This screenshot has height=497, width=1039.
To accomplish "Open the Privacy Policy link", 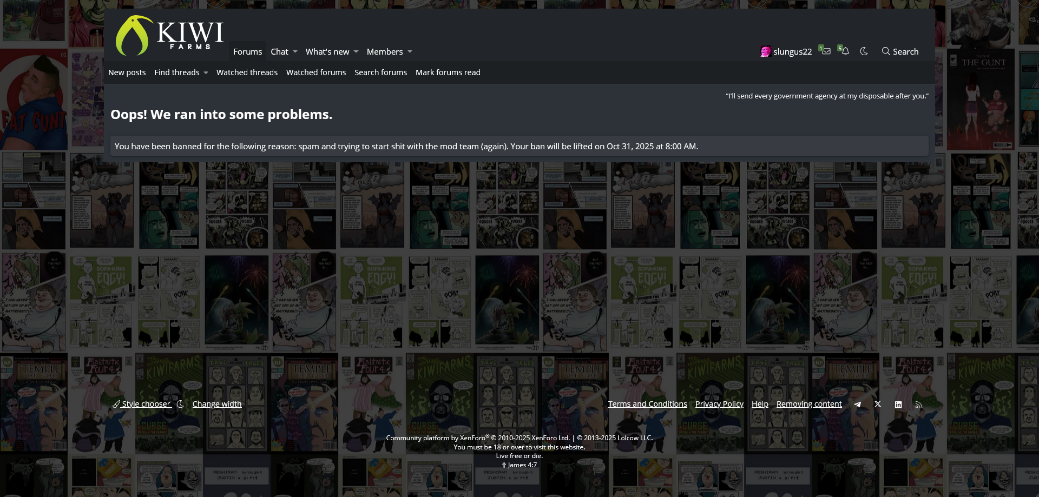I will point(719,404).
